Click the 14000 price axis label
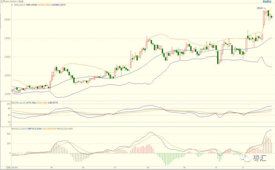 tap(8, 38)
